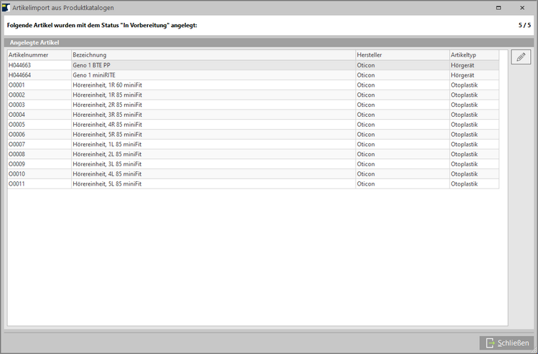Close the Artikelimport window
This screenshot has height=354, width=538.
click(522, 8)
